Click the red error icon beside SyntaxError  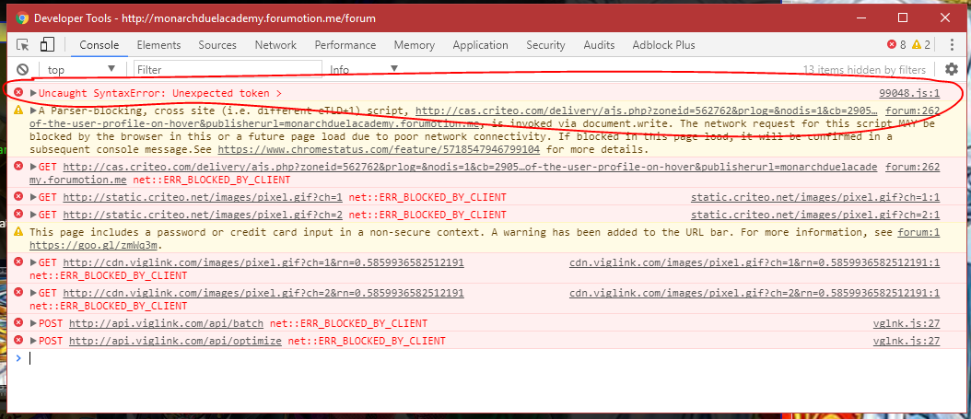pyautogui.click(x=18, y=93)
